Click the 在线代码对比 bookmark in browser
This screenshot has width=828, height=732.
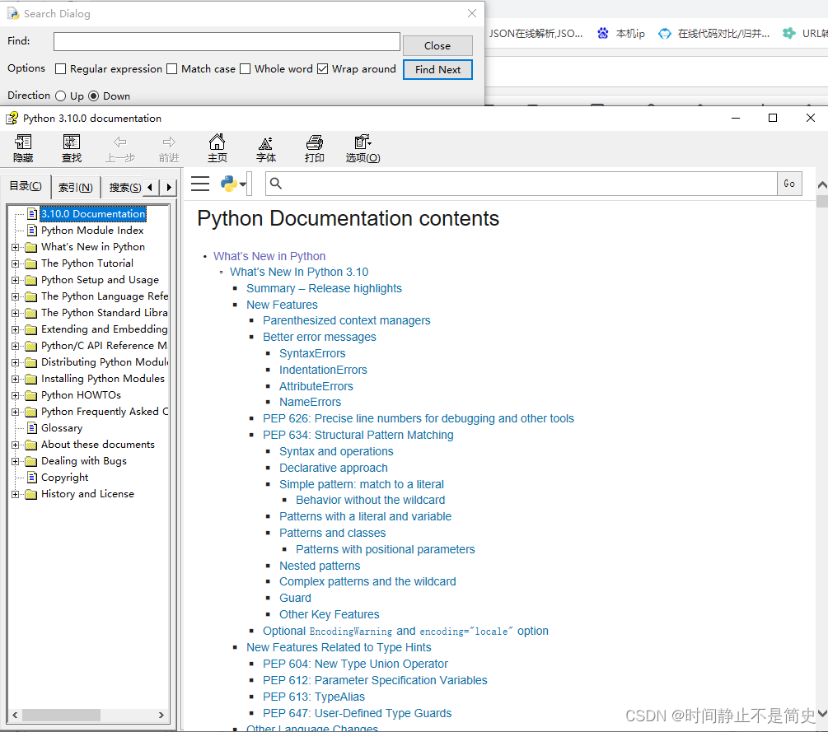coord(714,33)
